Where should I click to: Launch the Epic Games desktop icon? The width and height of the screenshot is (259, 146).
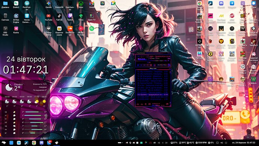point(70,6)
